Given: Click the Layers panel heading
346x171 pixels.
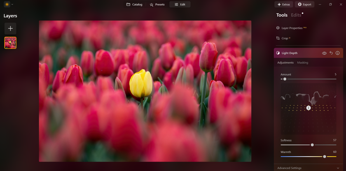Looking at the screenshot, I should [10, 16].
